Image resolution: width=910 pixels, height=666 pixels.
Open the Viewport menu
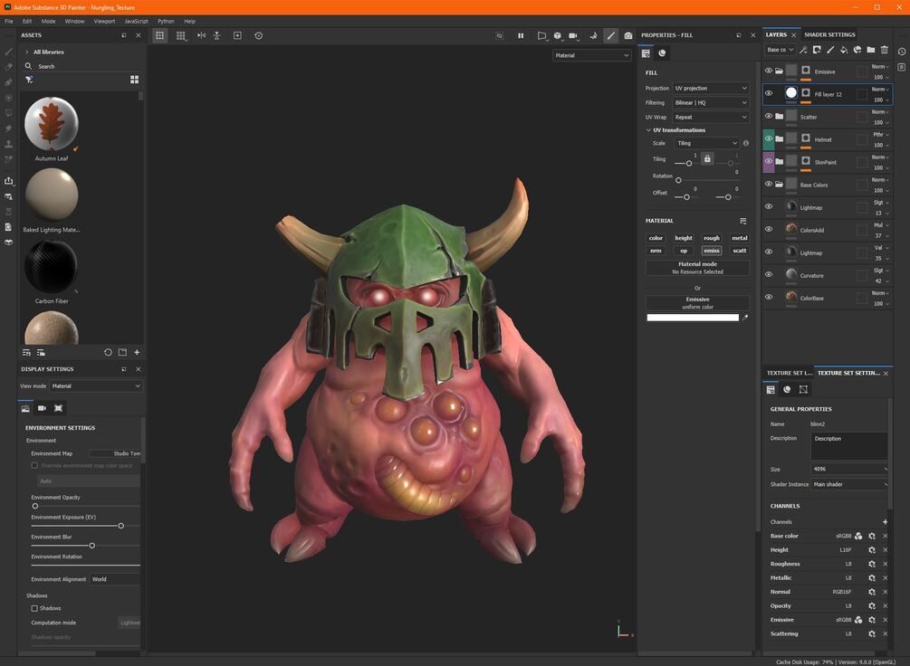pyautogui.click(x=104, y=22)
